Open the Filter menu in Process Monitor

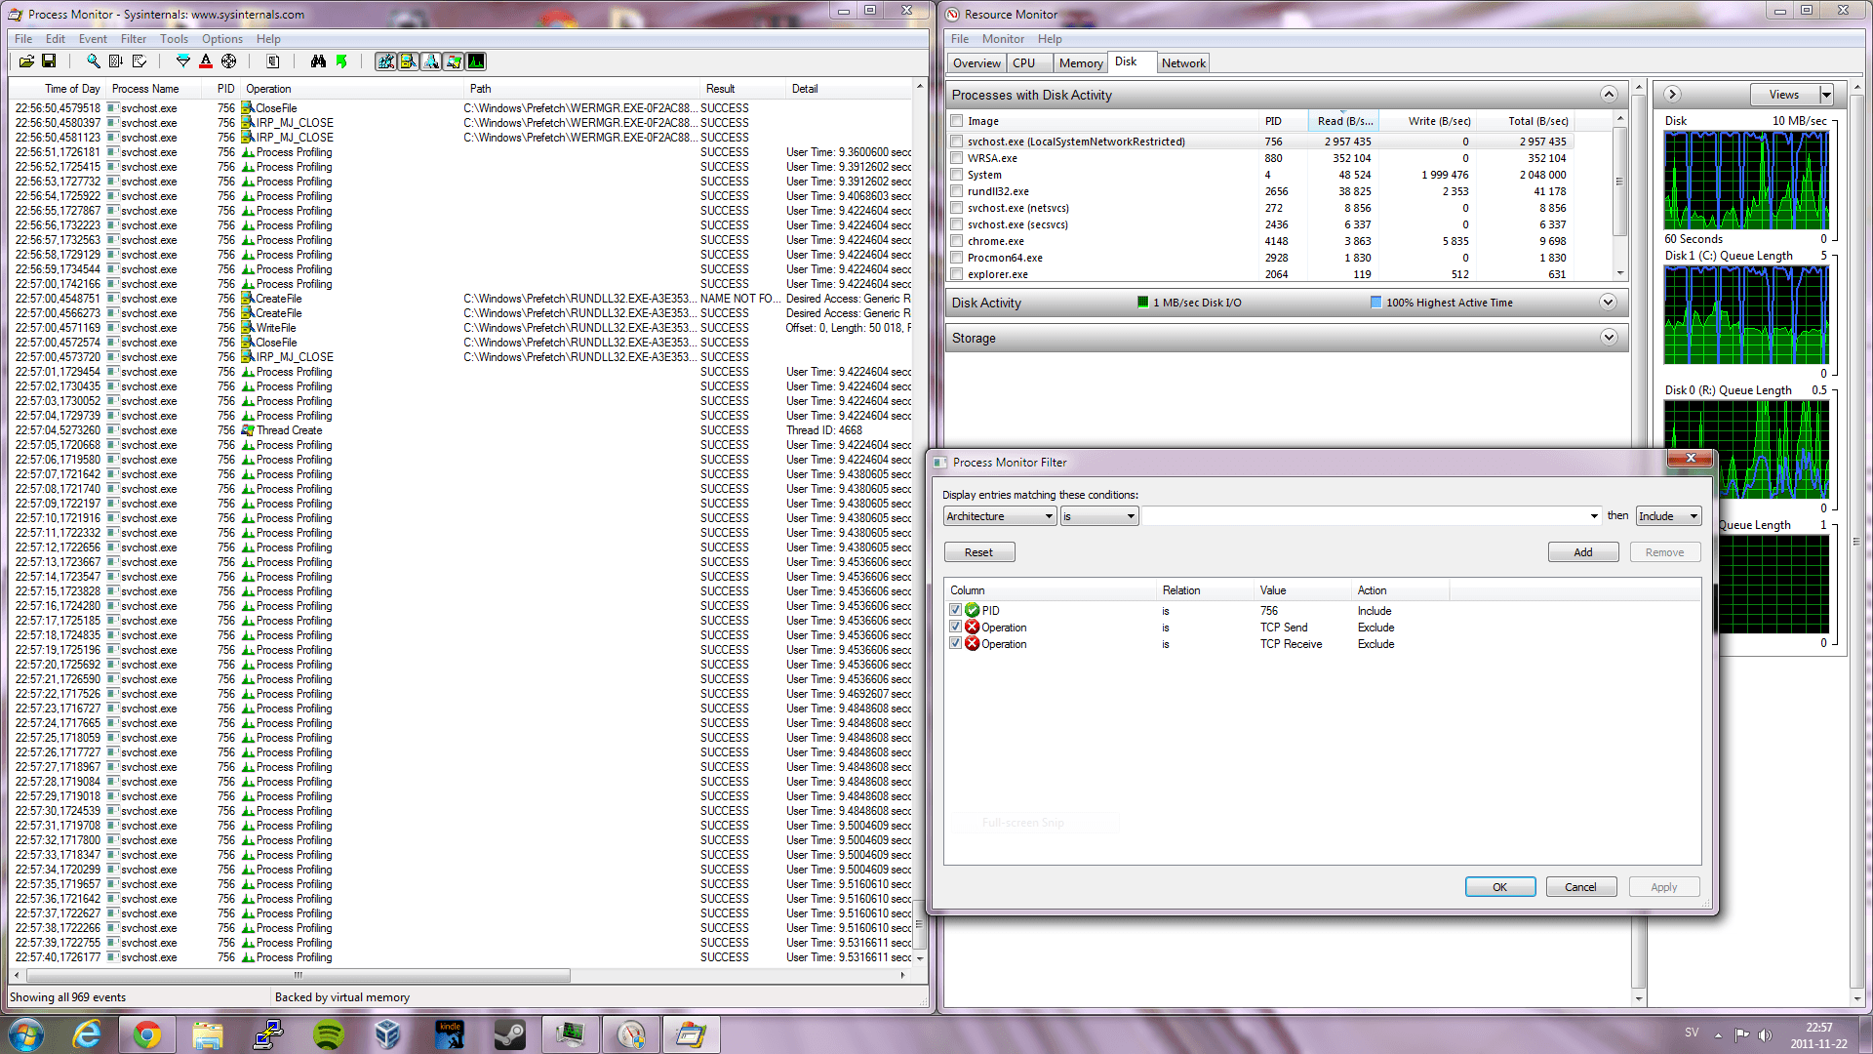coord(134,39)
